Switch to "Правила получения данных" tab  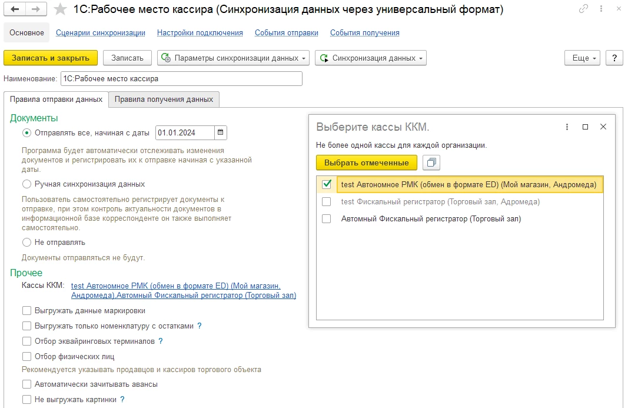click(164, 99)
